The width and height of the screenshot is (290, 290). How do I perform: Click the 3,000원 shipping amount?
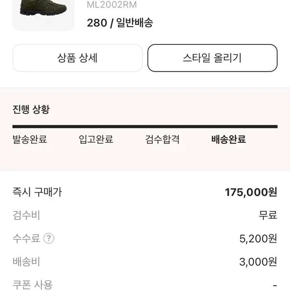(x=258, y=262)
